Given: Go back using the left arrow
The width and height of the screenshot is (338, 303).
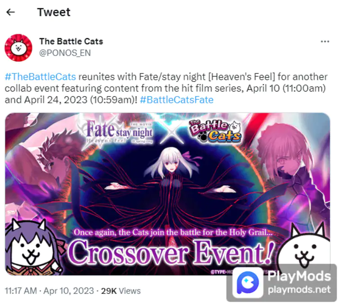Looking at the screenshot, I should (11, 12).
